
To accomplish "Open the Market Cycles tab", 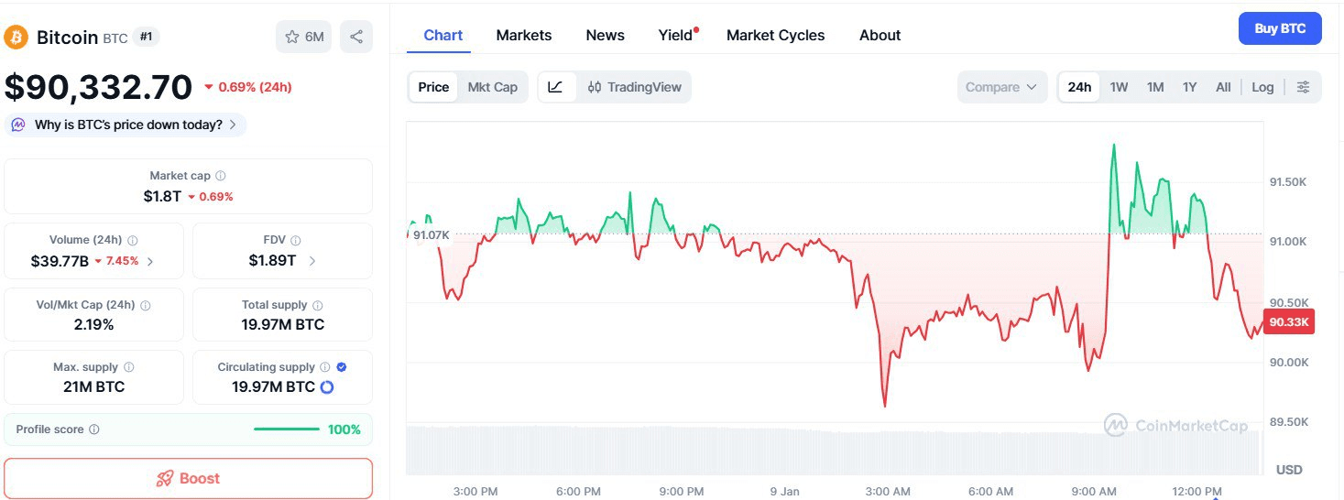I will pyautogui.click(x=775, y=35).
